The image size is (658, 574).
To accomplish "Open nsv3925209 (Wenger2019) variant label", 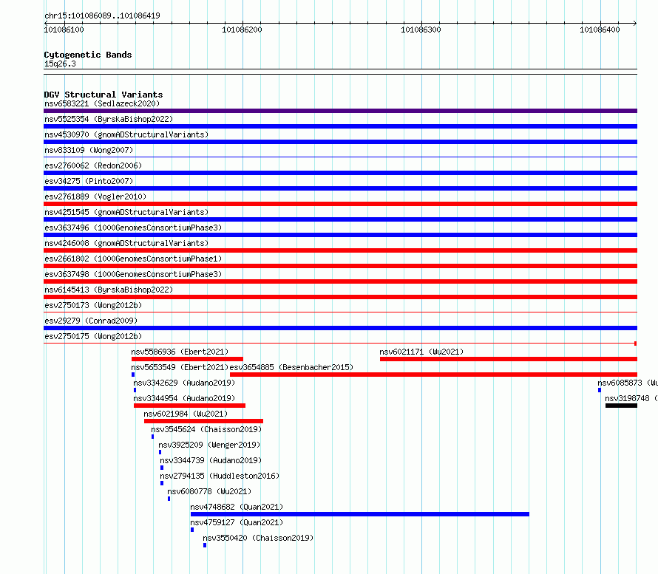I will click(209, 445).
